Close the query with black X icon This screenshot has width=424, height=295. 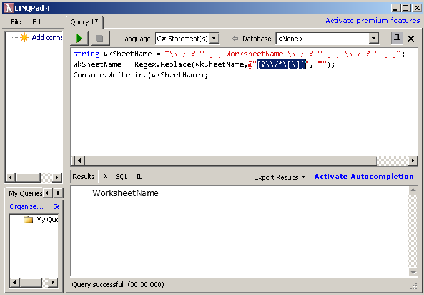click(411, 39)
